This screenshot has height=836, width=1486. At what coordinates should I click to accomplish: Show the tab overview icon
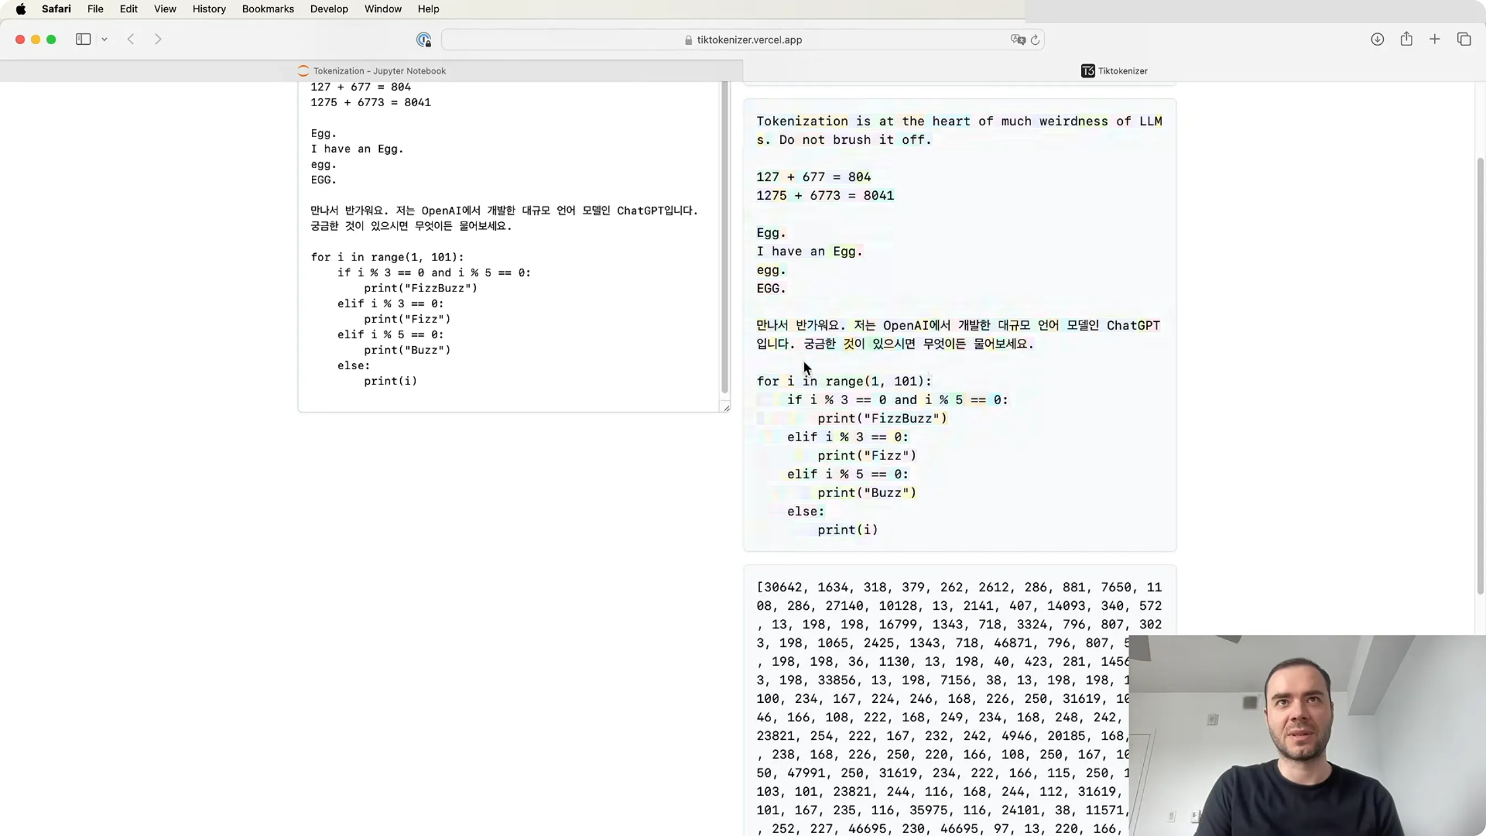(x=1464, y=39)
